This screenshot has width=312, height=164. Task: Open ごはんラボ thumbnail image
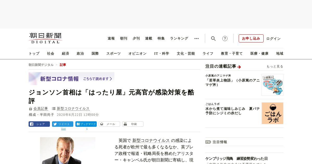pos(272,113)
